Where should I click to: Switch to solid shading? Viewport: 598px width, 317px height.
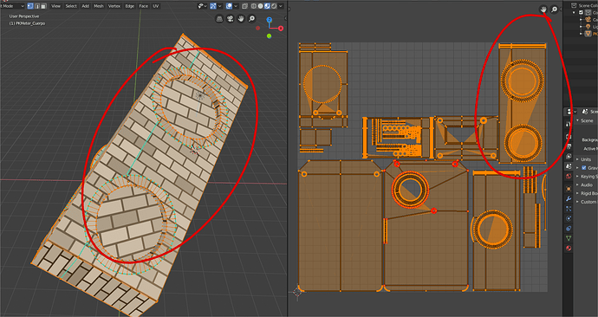pyautogui.click(x=261, y=6)
